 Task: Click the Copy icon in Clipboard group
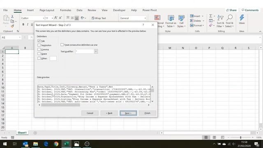tap(12, 21)
